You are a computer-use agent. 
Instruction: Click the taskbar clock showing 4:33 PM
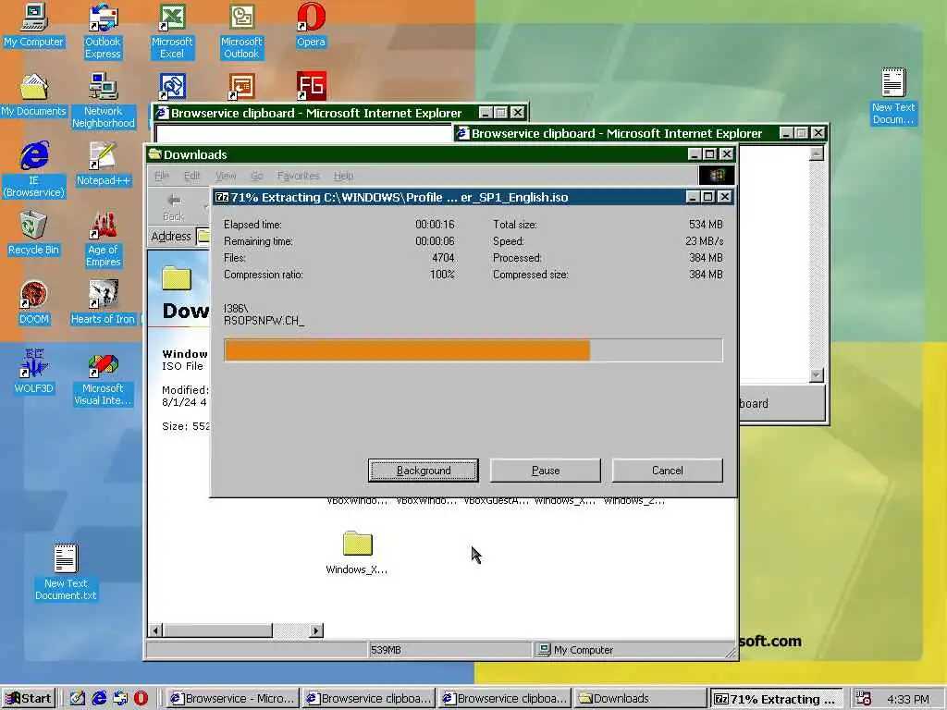pyautogui.click(x=908, y=699)
